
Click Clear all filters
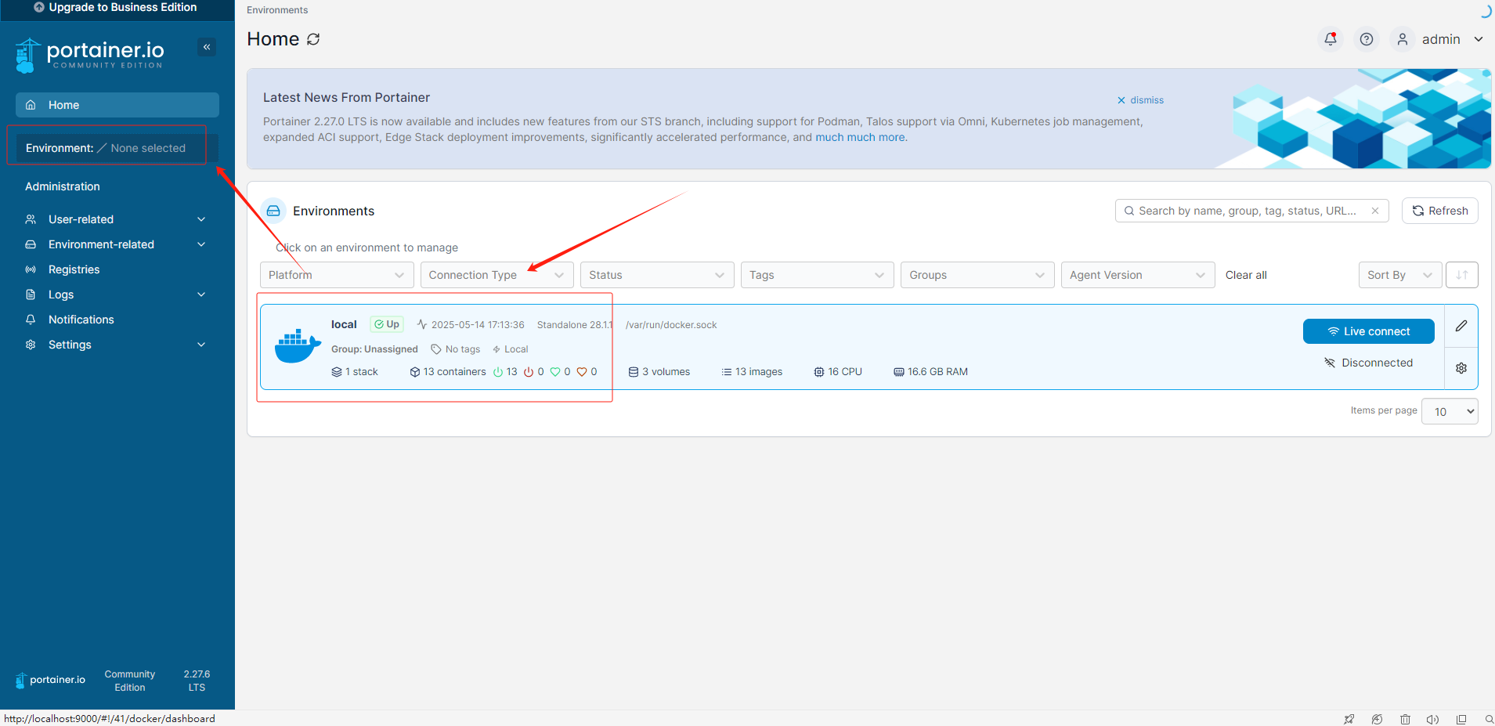pyautogui.click(x=1246, y=275)
